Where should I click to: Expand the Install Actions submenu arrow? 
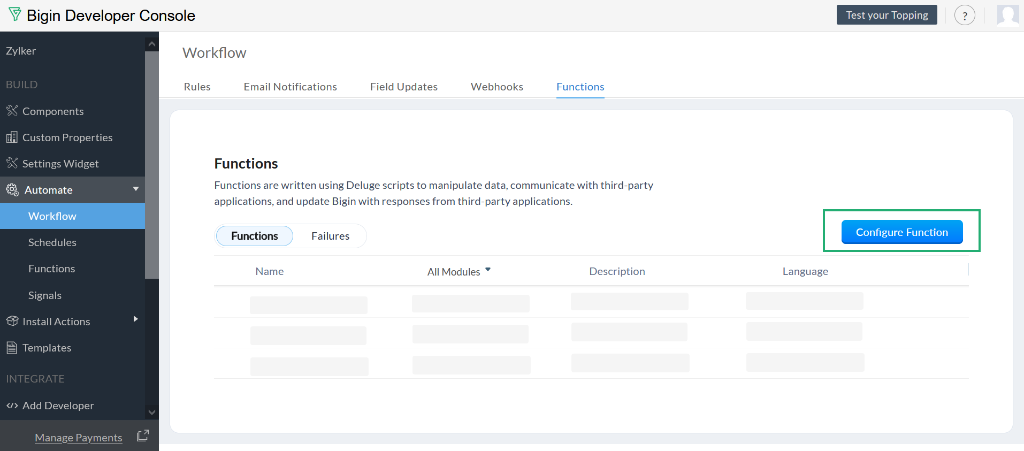click(135, 319)
